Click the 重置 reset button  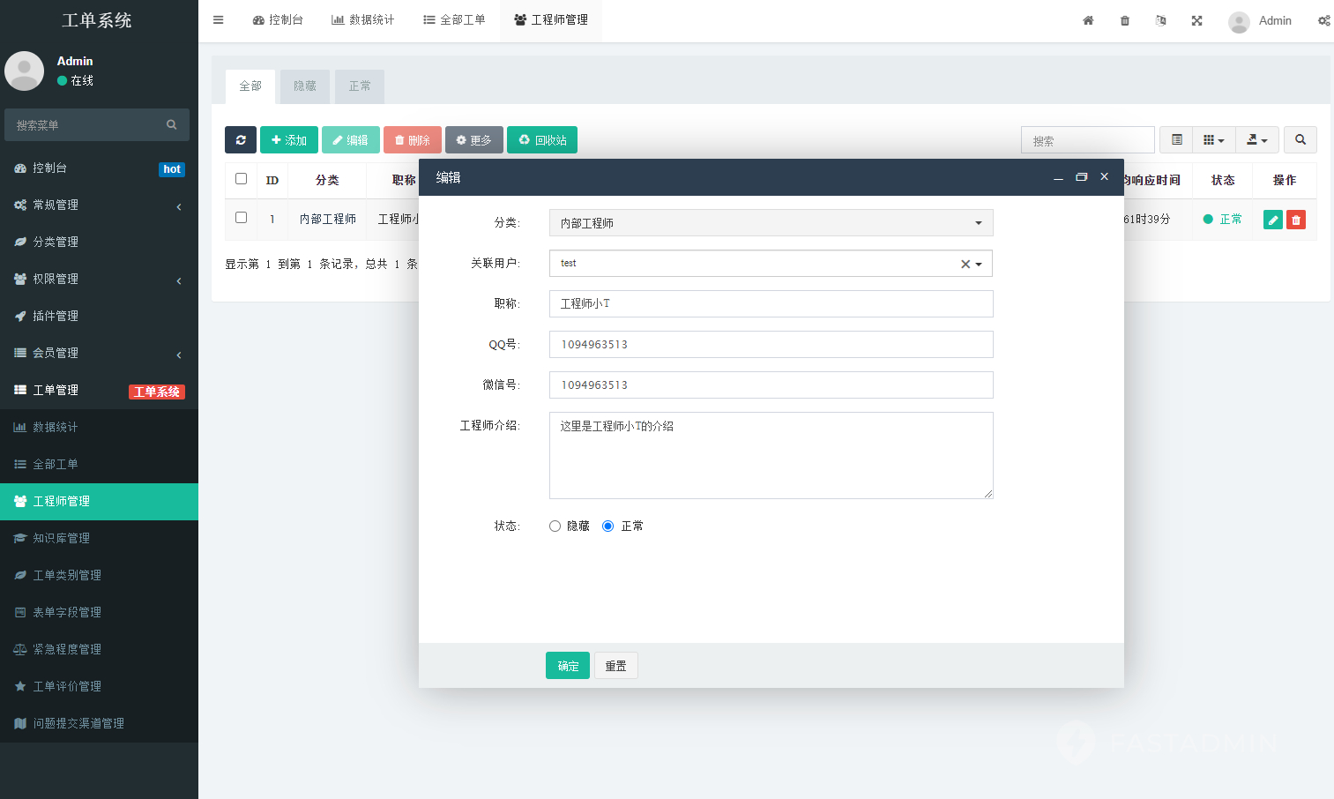click(615, 666)
